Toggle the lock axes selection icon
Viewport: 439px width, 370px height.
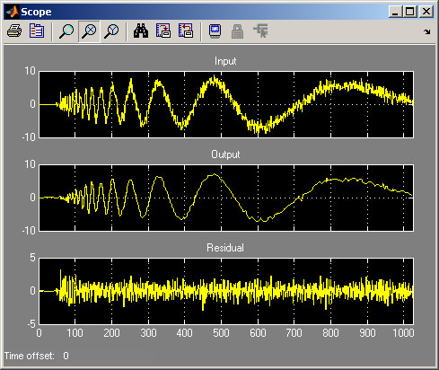237,31
